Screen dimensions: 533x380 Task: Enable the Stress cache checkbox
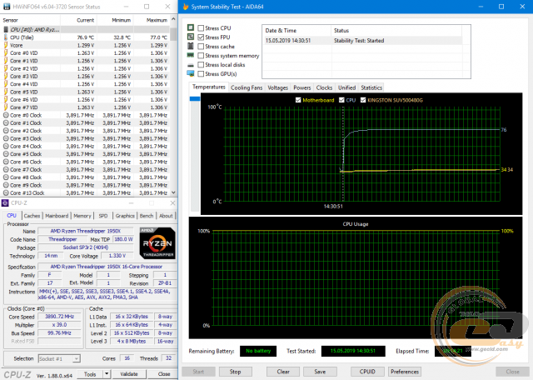coord(201,47)
